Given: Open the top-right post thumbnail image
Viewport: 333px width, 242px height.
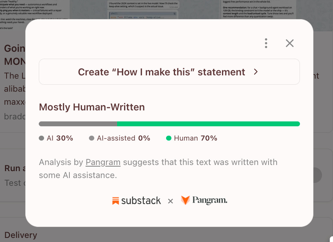Looking at the screenshot, I should (258, 9).
